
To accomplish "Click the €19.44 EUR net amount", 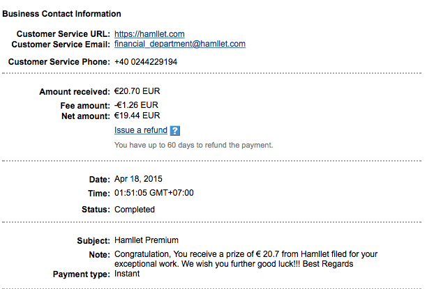I will click(x=137, y=116).
